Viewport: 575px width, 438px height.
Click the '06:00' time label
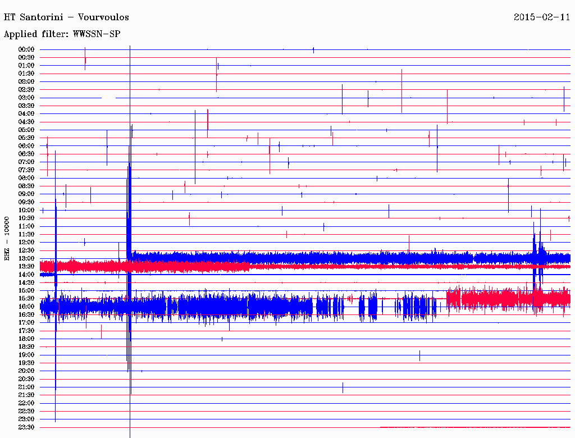pyautogui.click(x=26, y=146)
